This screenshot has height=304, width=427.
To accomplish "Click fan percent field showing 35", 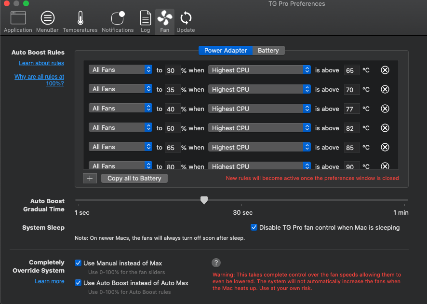I will (x=173, y=90).
